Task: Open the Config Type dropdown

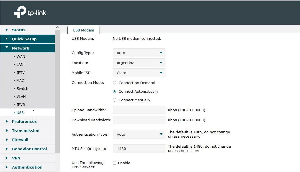Action: pos(139,53)
